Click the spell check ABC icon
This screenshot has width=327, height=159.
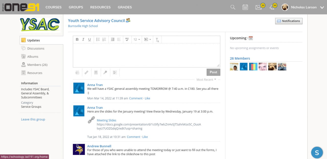click(127, 40)
